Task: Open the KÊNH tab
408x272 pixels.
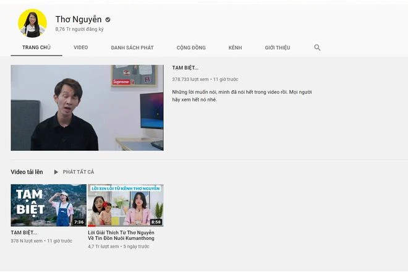Action: pyautogui.click(x=235, y=48)
